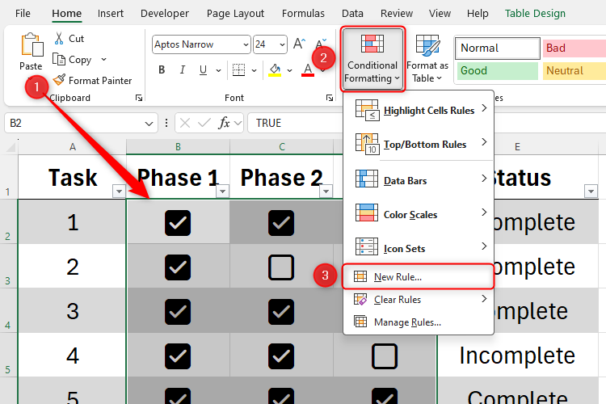This screenshot has width=606, height=404.
Task: Uncheck Phase 1 checkbox for Task 1
Action: click(x=178, y=223)
